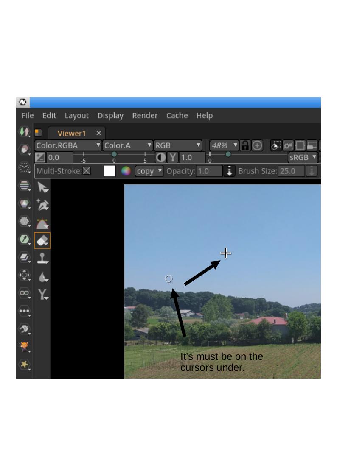Open the Color.A alpha channel dropdown
The image size is (337, 476).
128,145
